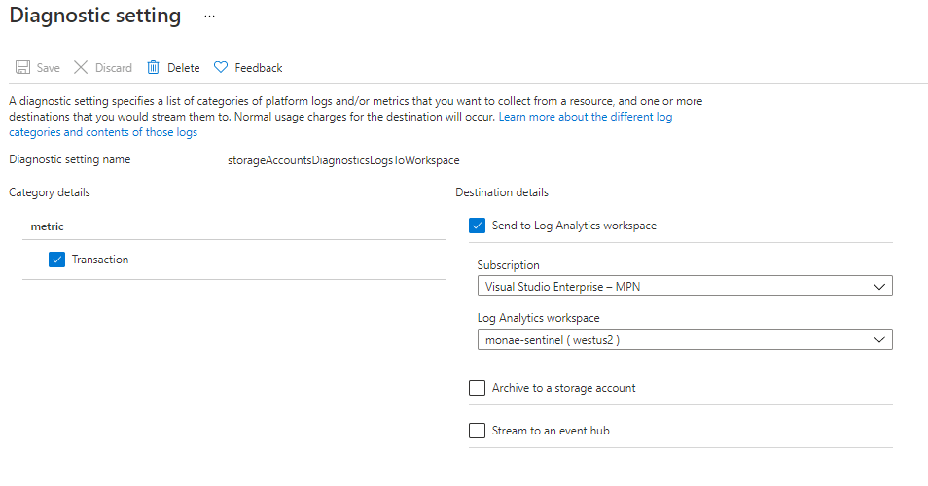Click the Save text label in toolbar
The width and height of the screenshot is (928, 486).
point(48,68)
